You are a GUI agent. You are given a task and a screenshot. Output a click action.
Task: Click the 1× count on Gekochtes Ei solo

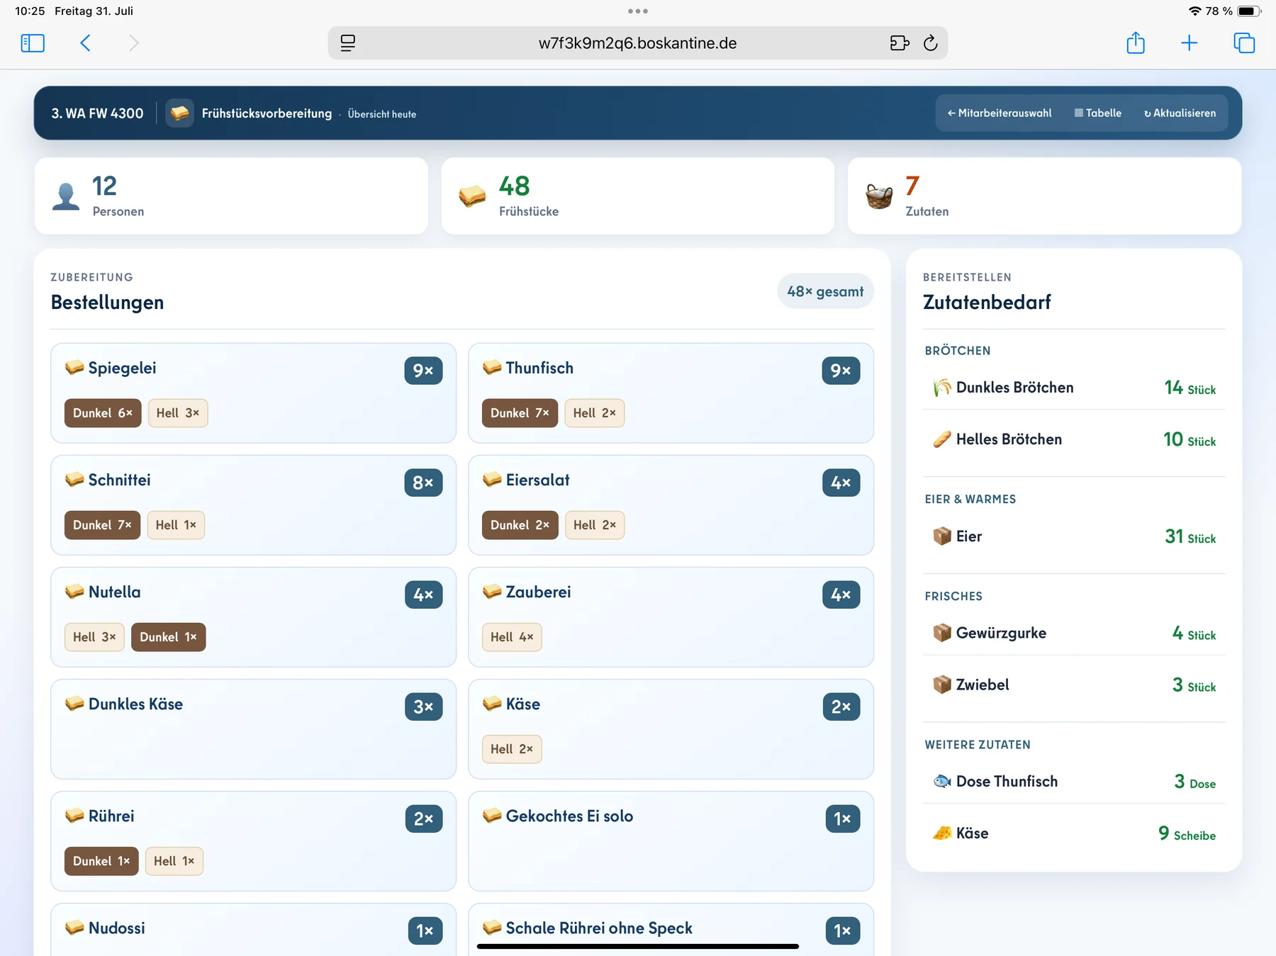pos(842,819)
